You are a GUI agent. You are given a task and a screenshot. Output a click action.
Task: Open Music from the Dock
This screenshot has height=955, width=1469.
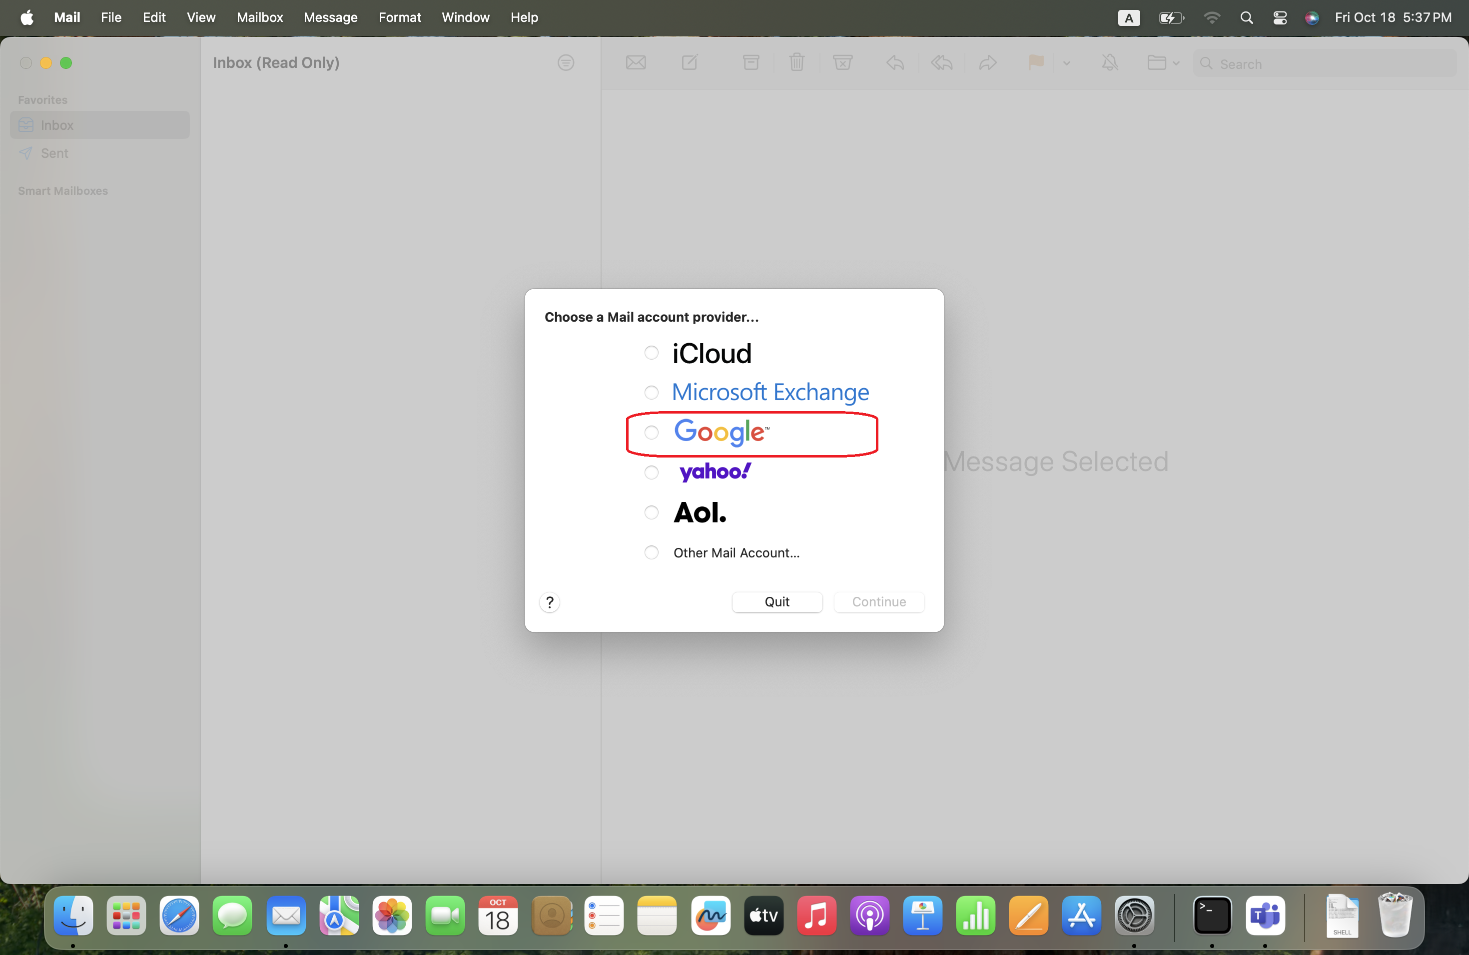pos(816,916)
